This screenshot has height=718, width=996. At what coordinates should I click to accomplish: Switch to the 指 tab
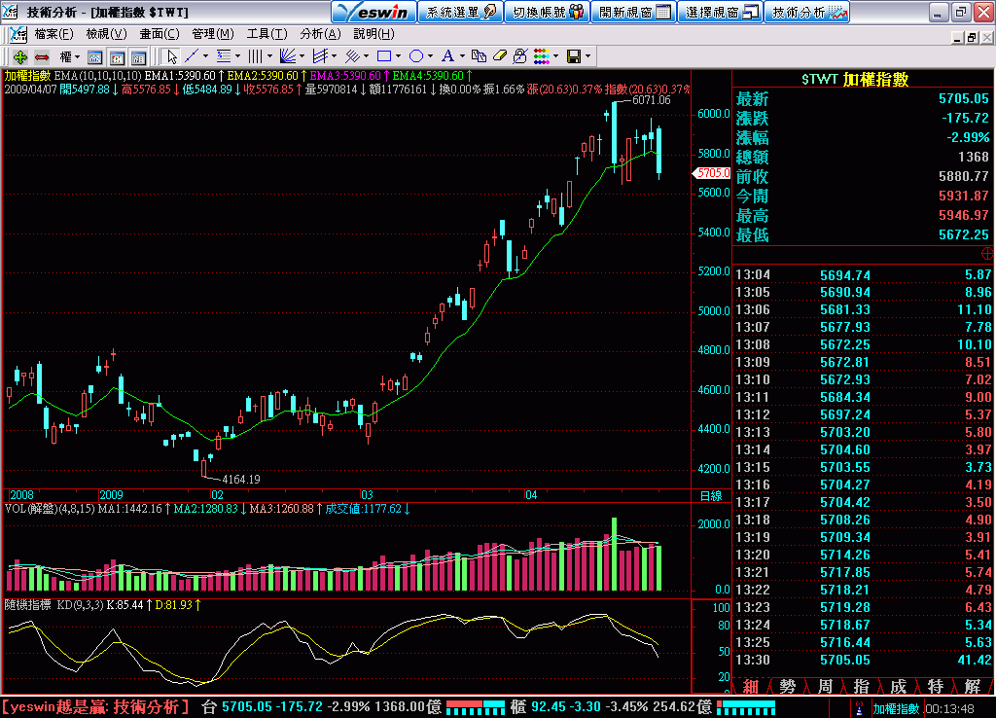point(862,686)
